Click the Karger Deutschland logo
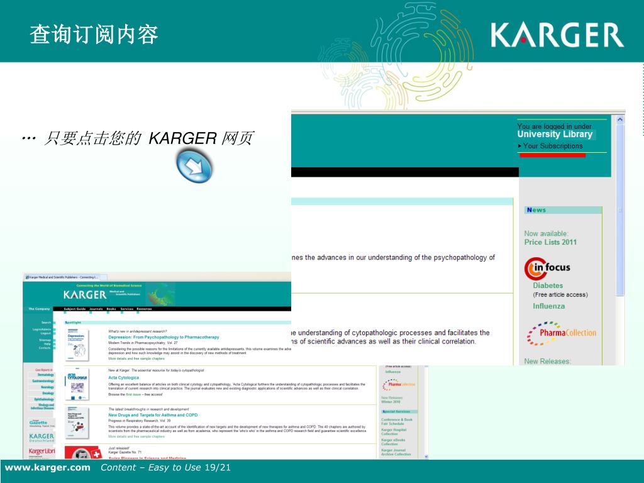 pyautogui.click(x=41, y=437)
